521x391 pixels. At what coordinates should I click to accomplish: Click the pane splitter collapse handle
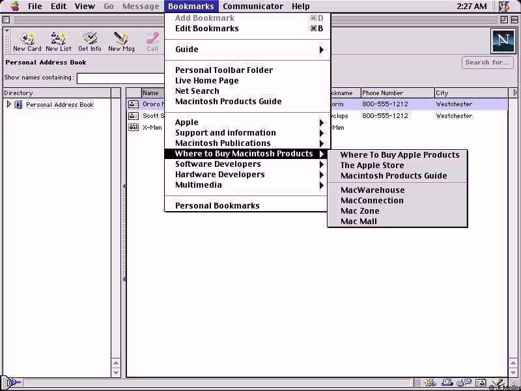click(124, 233)
